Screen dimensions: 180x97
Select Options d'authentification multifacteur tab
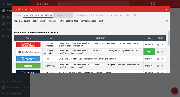(38, 15)
